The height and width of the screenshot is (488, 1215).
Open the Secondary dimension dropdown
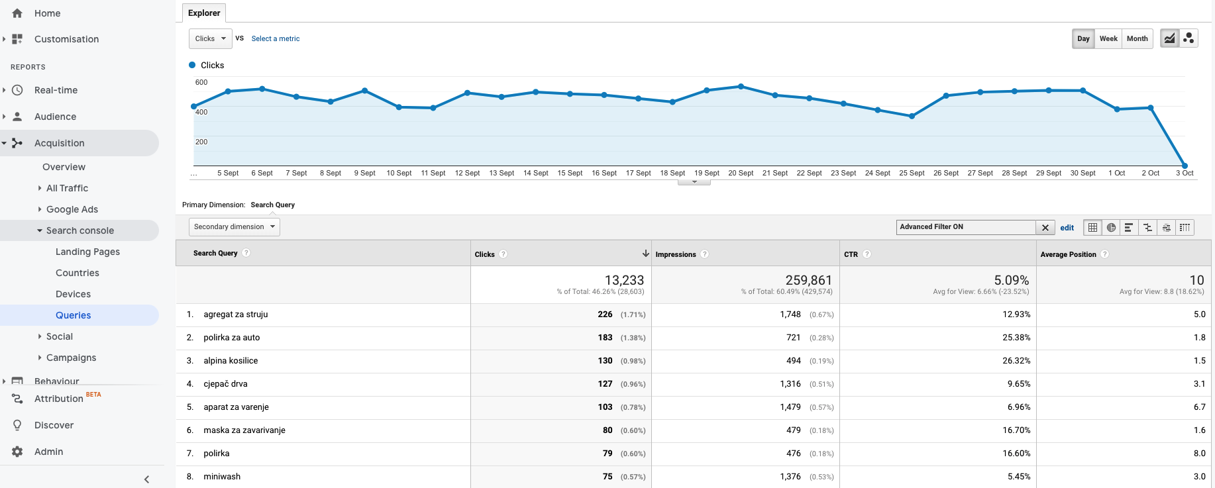click(x=235, y=226)
